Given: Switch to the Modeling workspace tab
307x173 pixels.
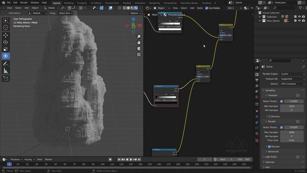Looking at the screenshot, I should [69, 3].
